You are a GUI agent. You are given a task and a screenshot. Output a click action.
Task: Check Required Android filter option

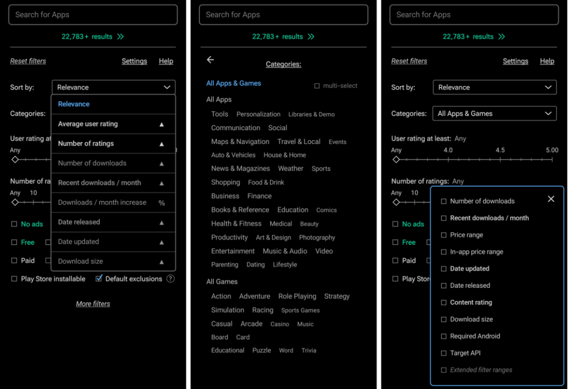coord(444,336)
